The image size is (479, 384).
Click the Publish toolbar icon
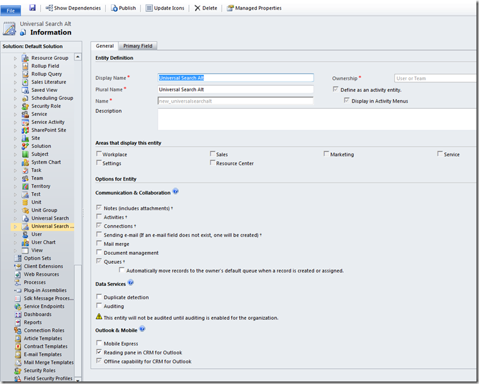[115, 8]
